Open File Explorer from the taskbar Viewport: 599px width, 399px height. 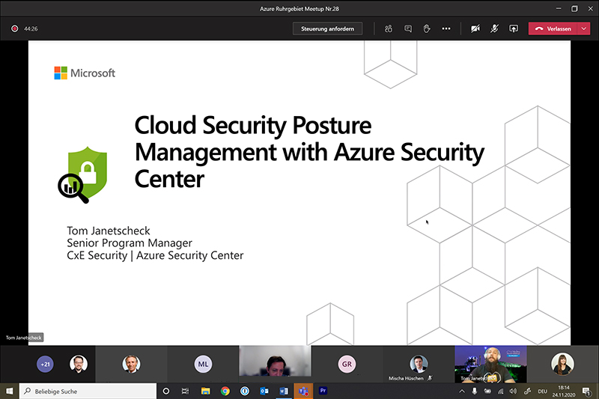pyautogui.click(x=205, y=391)
